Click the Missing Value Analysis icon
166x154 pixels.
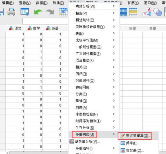pyautogui.click(x=72, y=141)
